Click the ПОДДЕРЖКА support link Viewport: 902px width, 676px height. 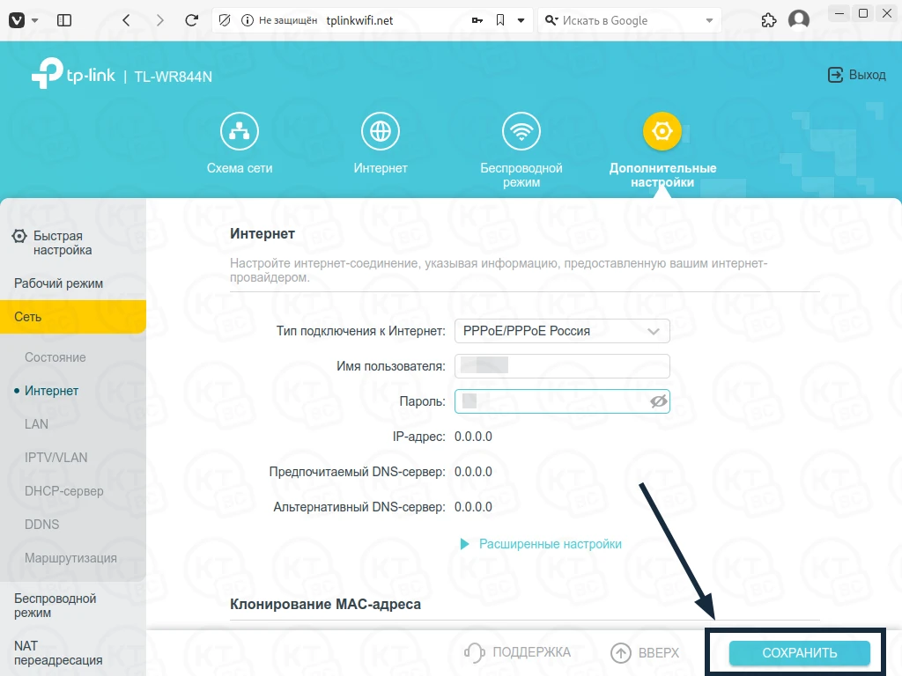[517, 652]
